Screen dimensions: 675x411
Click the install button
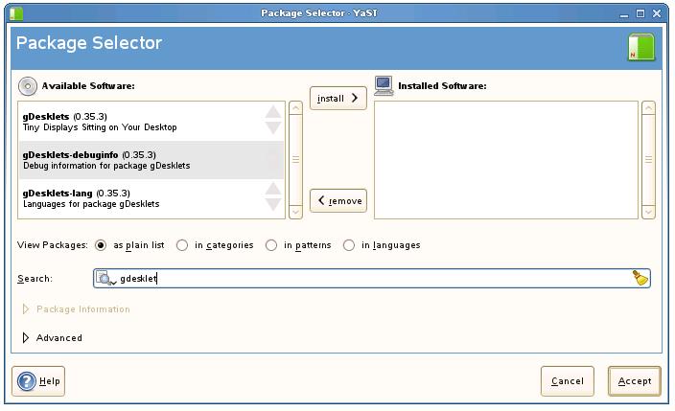click(x=338, y=98)
